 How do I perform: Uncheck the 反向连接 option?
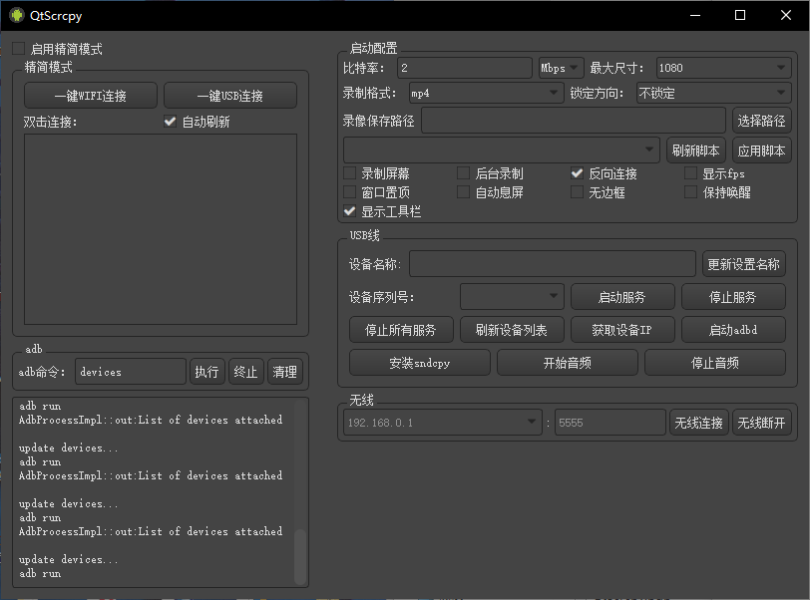(x=577, y=172)
